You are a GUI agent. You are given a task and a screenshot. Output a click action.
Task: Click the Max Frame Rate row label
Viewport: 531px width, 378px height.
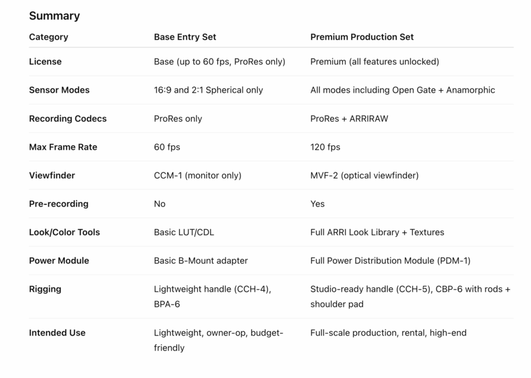click(x=63, y=146)
